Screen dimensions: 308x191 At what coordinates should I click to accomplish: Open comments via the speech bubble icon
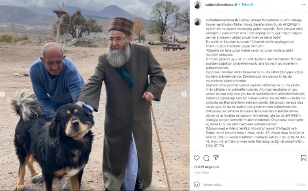(x=206, y=158)
